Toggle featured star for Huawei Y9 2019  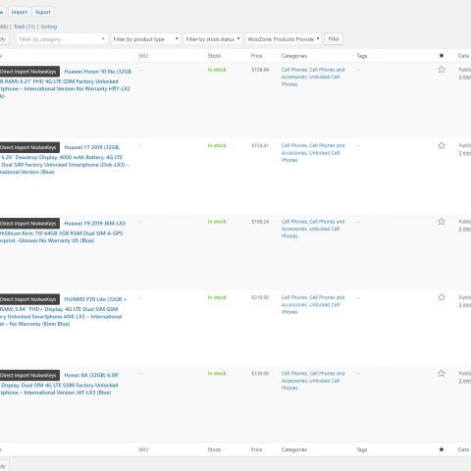point(442,222)
